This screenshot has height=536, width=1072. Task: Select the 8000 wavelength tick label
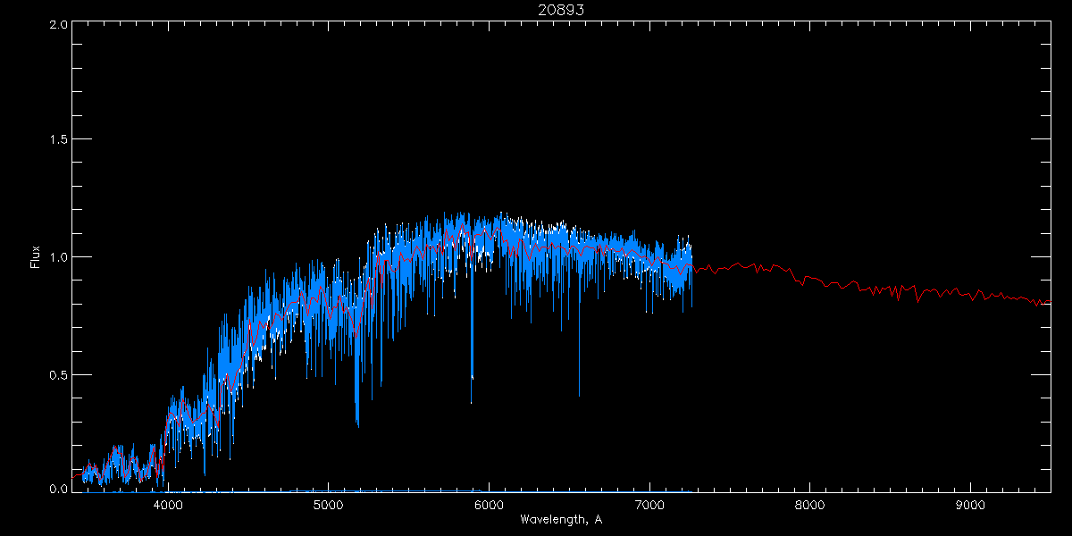tap(809, 505)
